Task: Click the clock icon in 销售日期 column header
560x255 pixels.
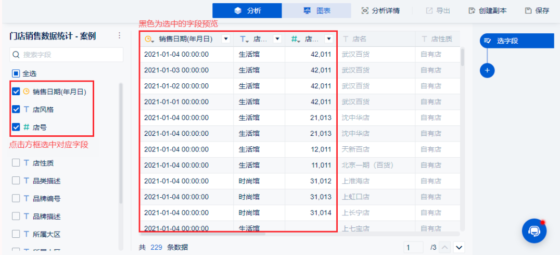Action: pyautogui.click(x=148, y=39)
